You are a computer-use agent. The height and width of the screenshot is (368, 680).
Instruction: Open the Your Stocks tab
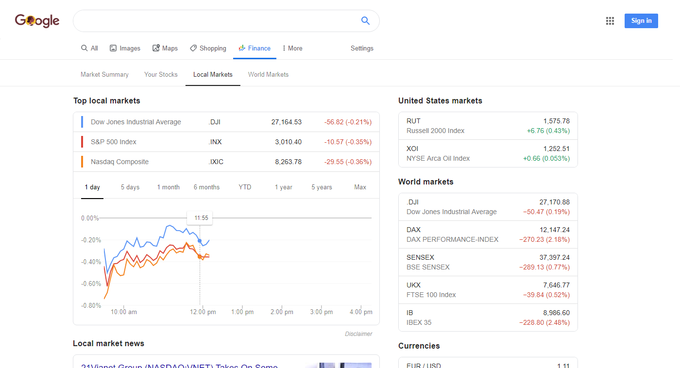click(161, 74)
